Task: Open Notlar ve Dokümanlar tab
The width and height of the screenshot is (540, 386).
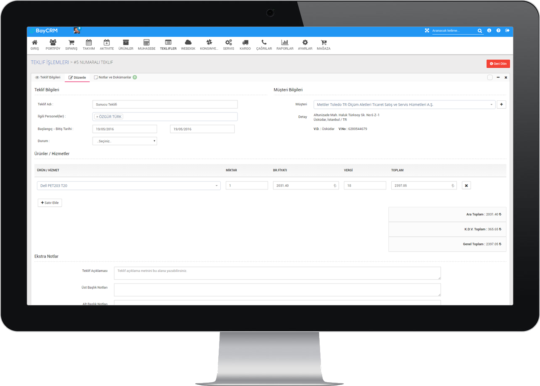Action: point(115,77)
